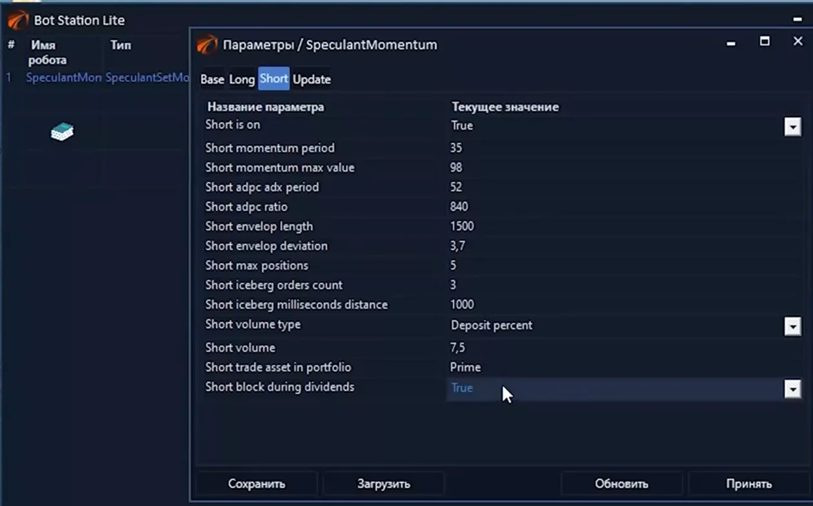Minimize the Bot Station Lite window
The height and width of the screenshot is (506, 813).
pos(797,20)
